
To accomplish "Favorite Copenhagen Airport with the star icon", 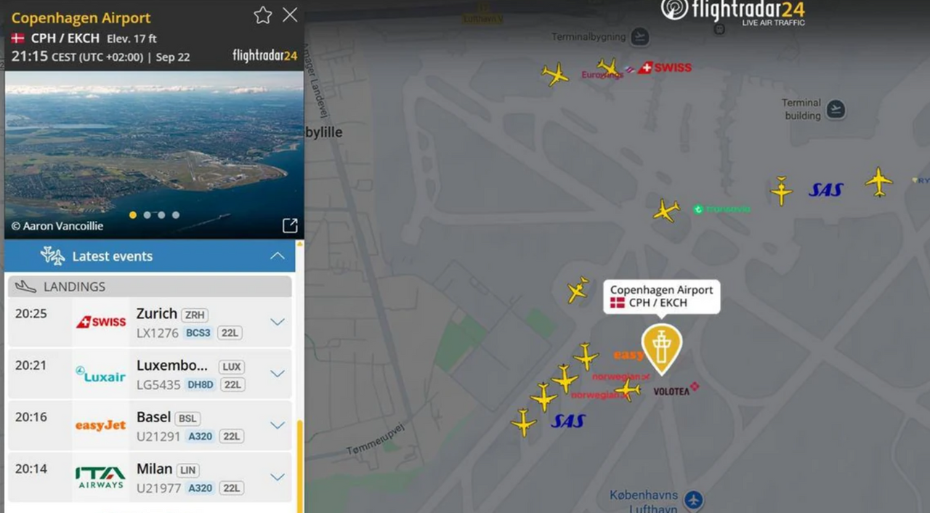I will pos(262,15).
